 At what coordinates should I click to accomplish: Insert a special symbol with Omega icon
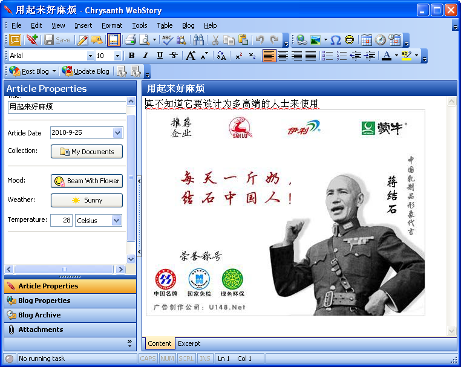[x=335, y=40]
